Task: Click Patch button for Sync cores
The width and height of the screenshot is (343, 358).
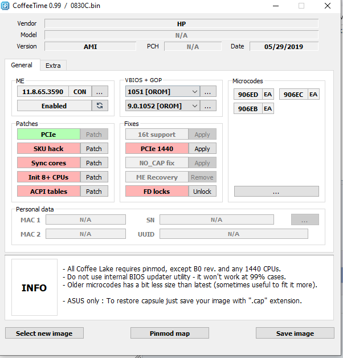Action: (x=94, y=163)
